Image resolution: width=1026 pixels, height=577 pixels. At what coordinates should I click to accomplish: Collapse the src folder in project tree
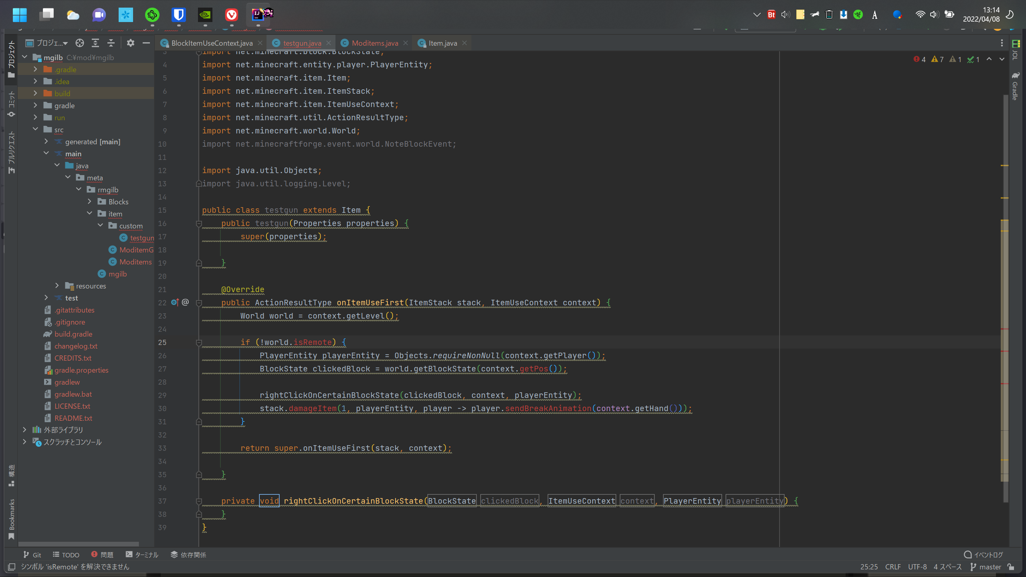click(35, 129)
